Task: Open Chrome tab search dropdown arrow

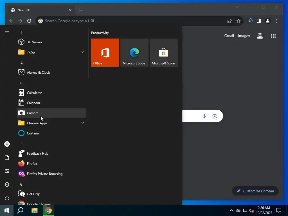Action: 238,7
